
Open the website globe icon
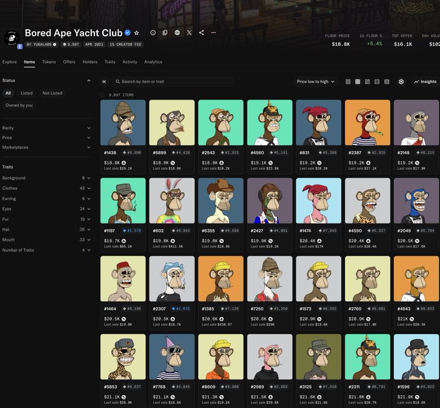coord(177,32)
